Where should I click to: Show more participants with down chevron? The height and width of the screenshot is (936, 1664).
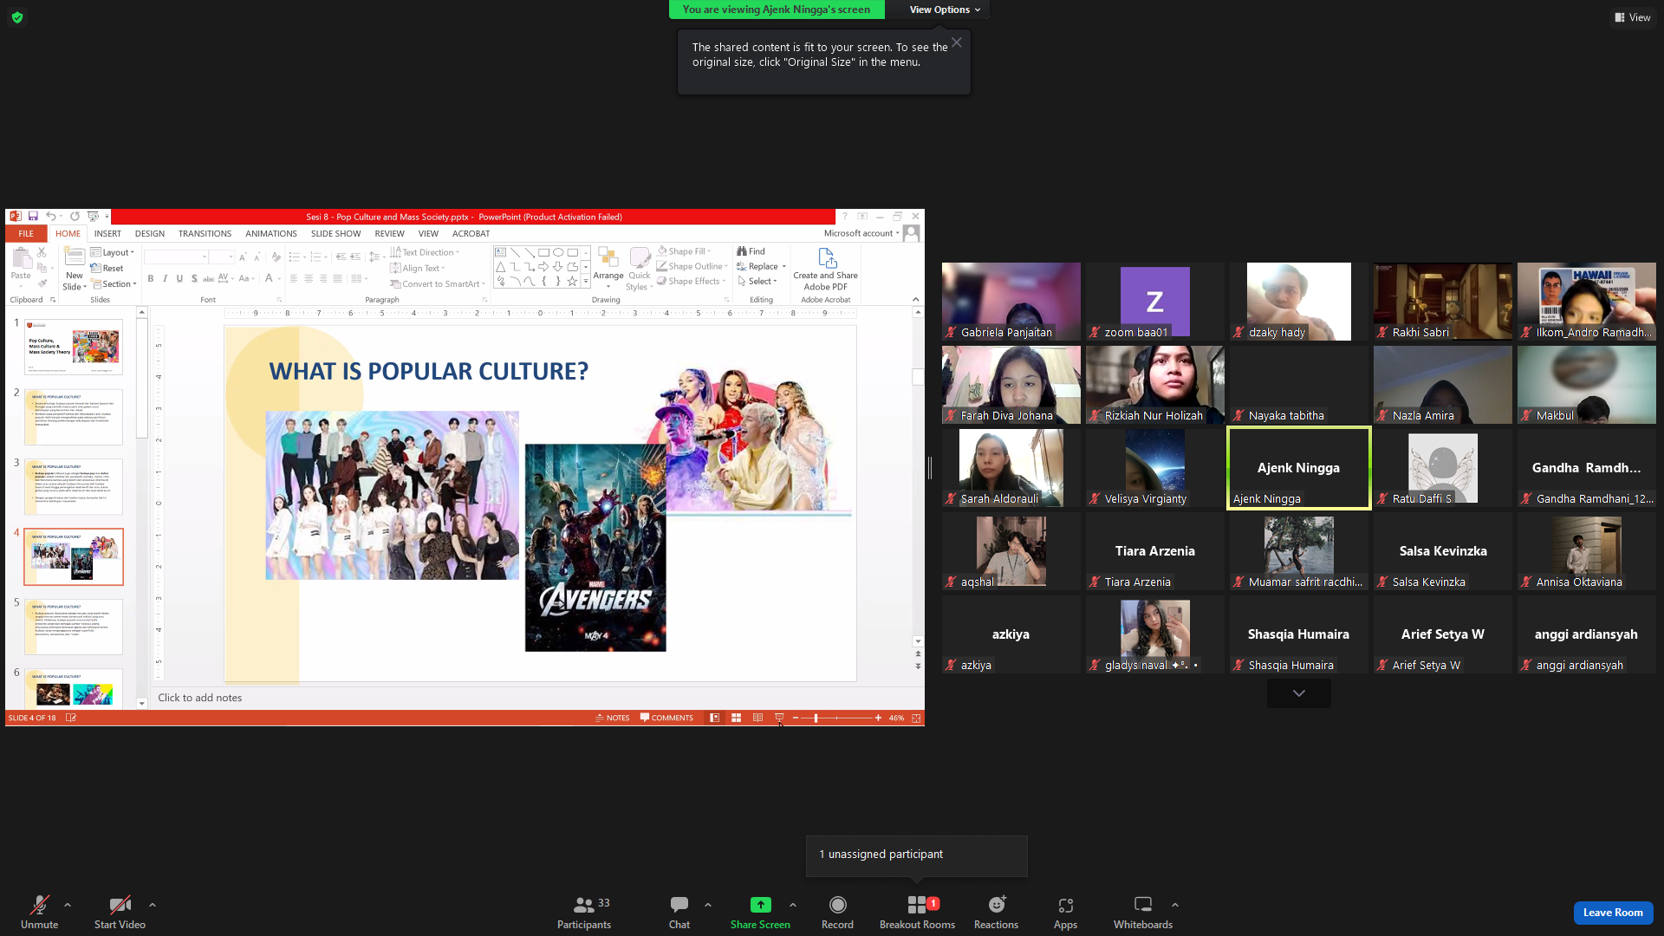click(1298, 693)
